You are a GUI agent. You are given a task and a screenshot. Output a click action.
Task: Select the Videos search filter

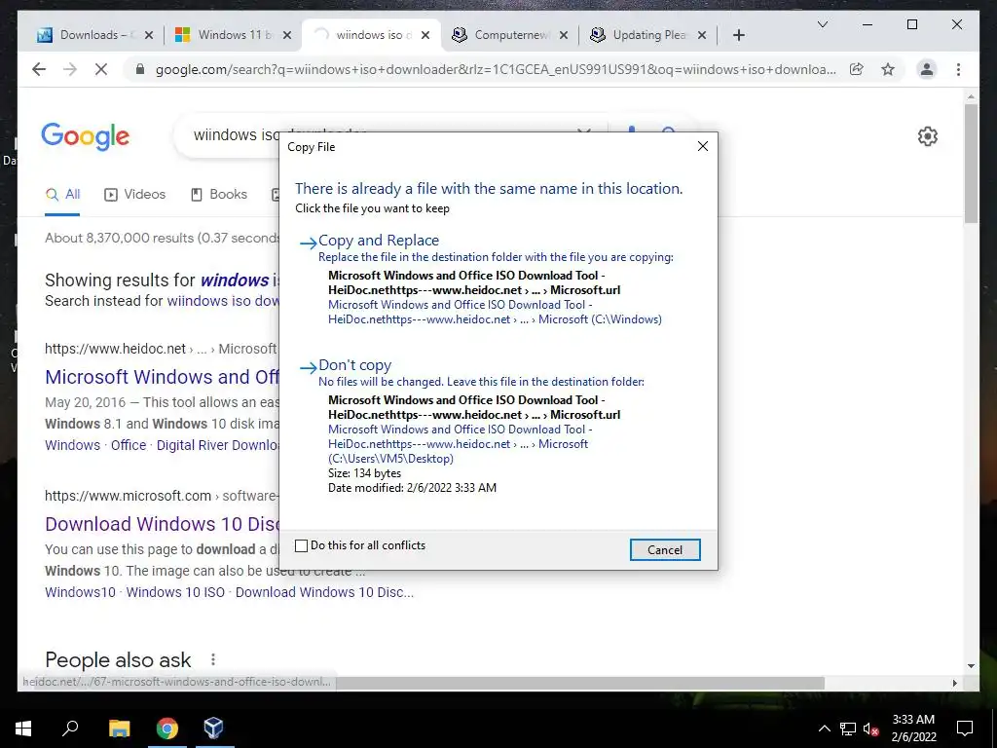[134, 195]
